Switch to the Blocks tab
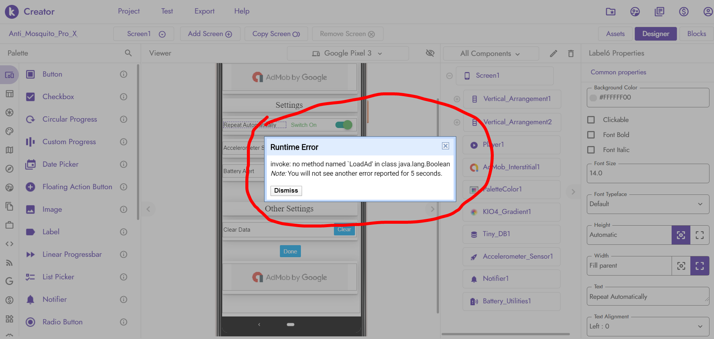This screenshot has height=339, width=714. tap(696, 34)
